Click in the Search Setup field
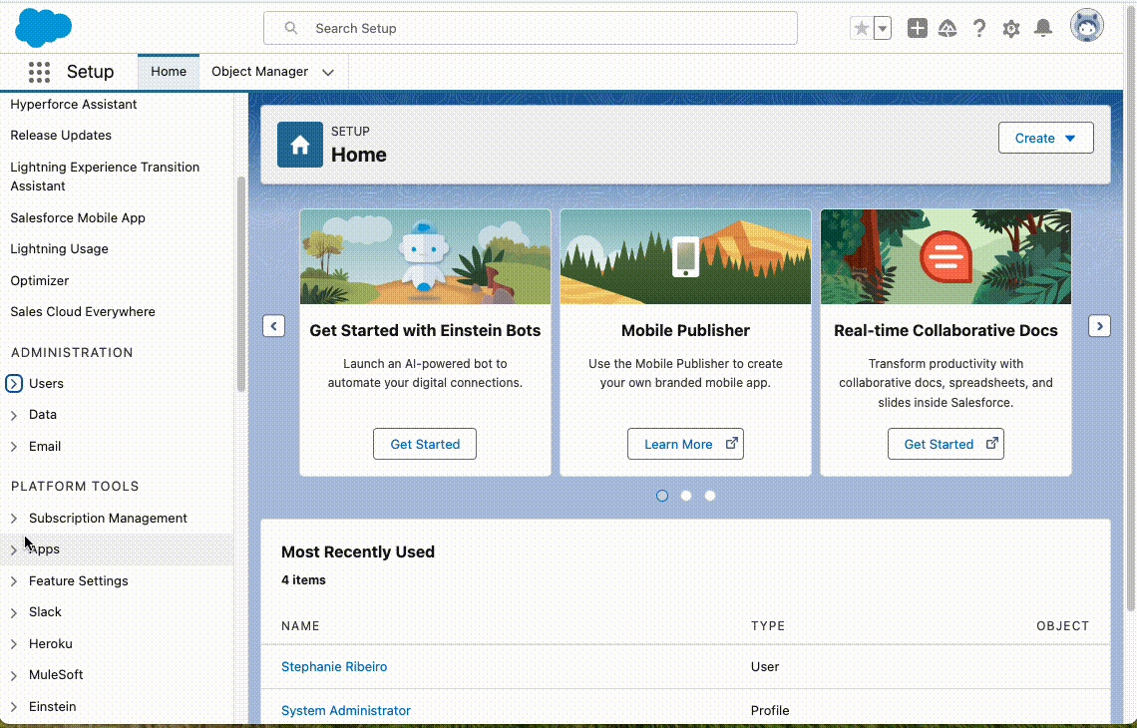 (531, 29)
